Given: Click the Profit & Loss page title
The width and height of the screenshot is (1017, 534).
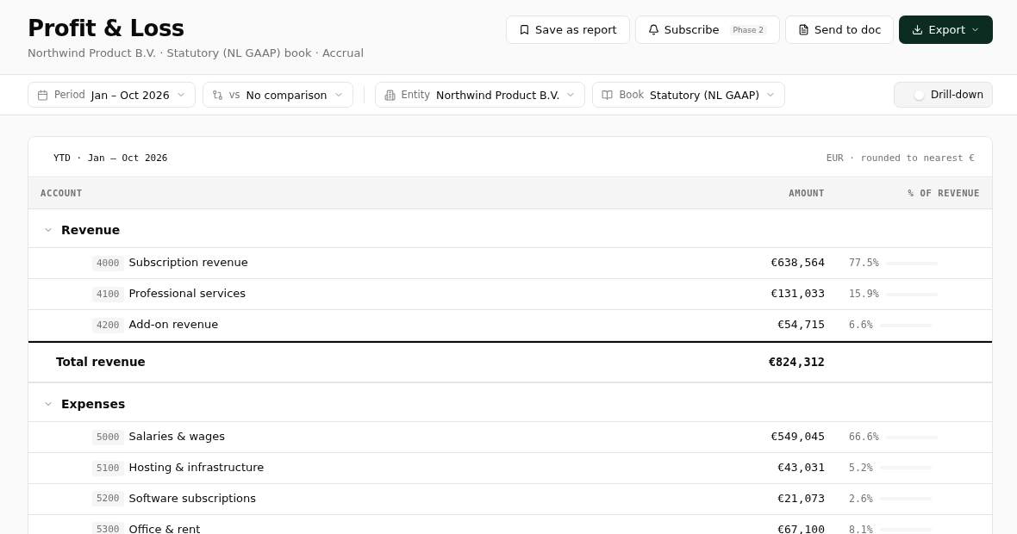Looking at the screenshot, I should [106, 28].
